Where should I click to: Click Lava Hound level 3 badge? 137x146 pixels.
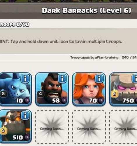tap(3, 131)
